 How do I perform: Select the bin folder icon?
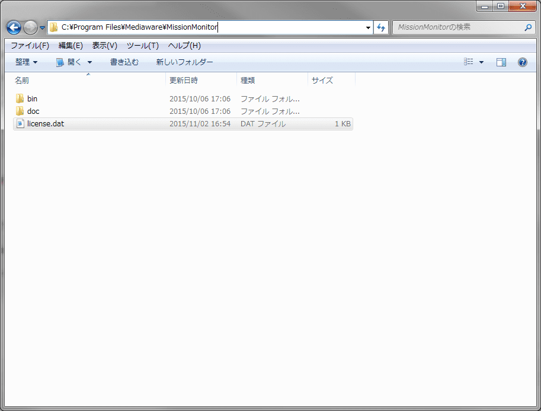tap(20, 99)
